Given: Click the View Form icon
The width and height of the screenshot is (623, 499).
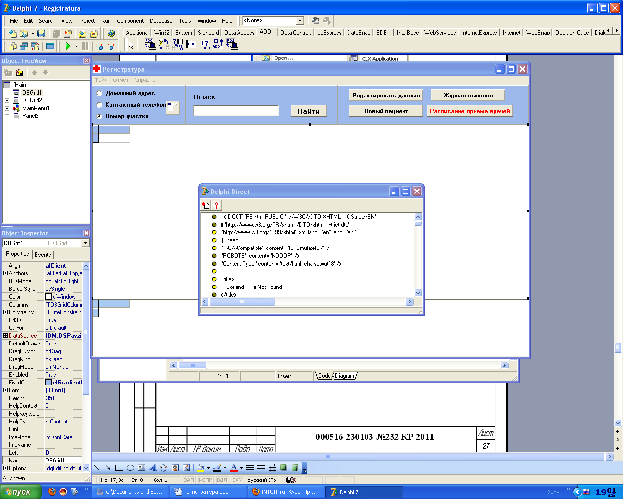Looking at the screenshot, I should click(x=24, y=46).
